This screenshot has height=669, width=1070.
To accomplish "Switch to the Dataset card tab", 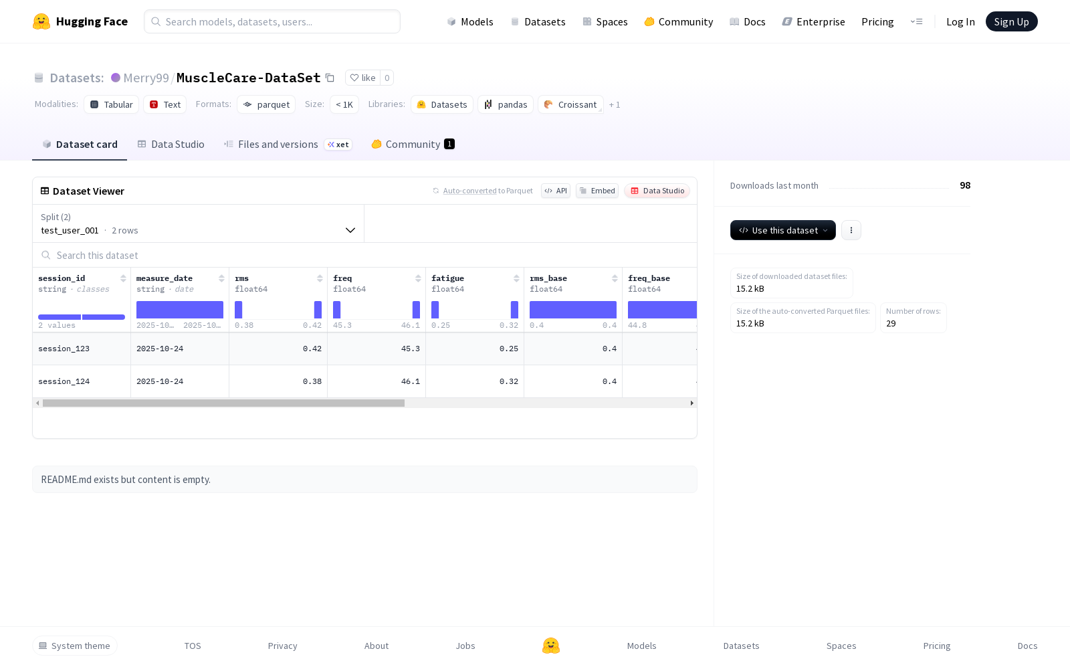I will tap(80, 145).
